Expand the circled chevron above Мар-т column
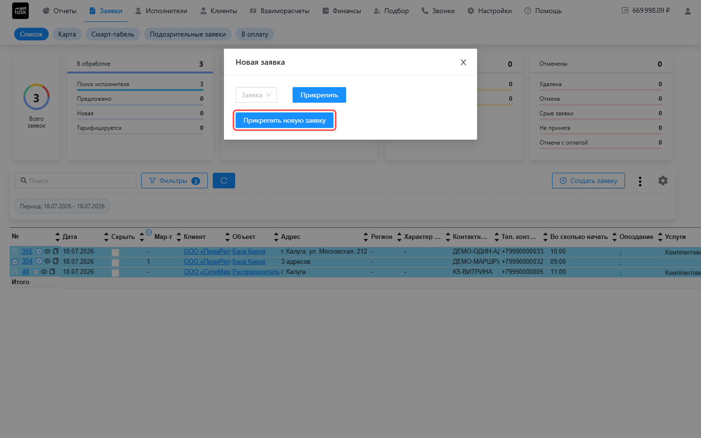The image size is (701, 438). tap(149, 232)
